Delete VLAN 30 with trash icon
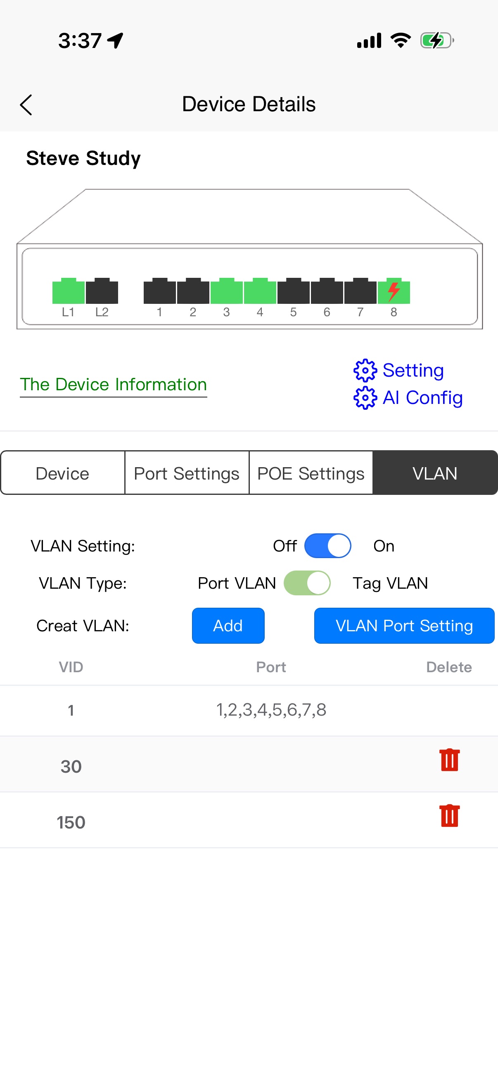The height and width of the screenshot is (1084, 498). 449,760
